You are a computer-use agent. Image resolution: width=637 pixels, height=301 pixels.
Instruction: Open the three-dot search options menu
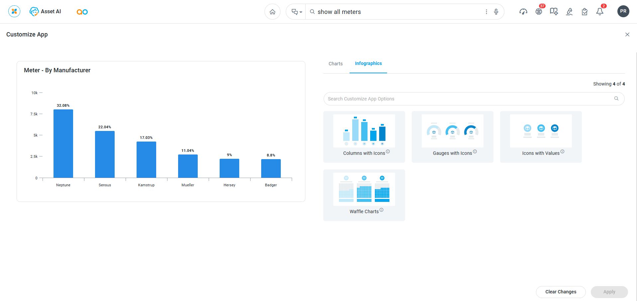click(x=486, y=12)
